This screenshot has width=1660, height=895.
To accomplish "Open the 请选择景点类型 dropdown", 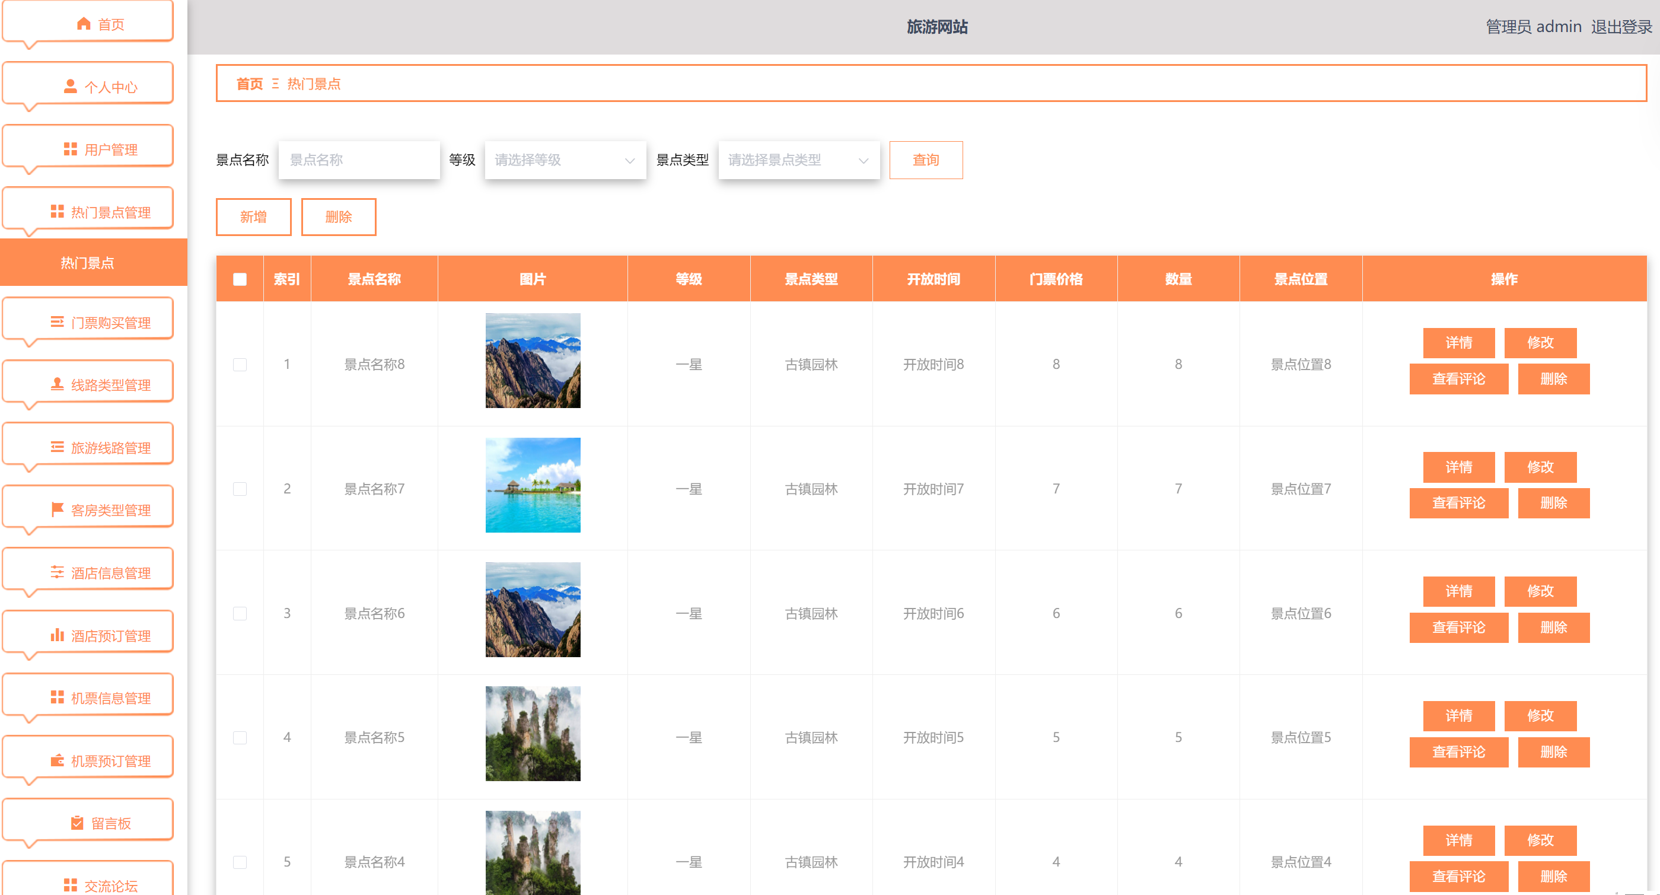I will (798, 160).
